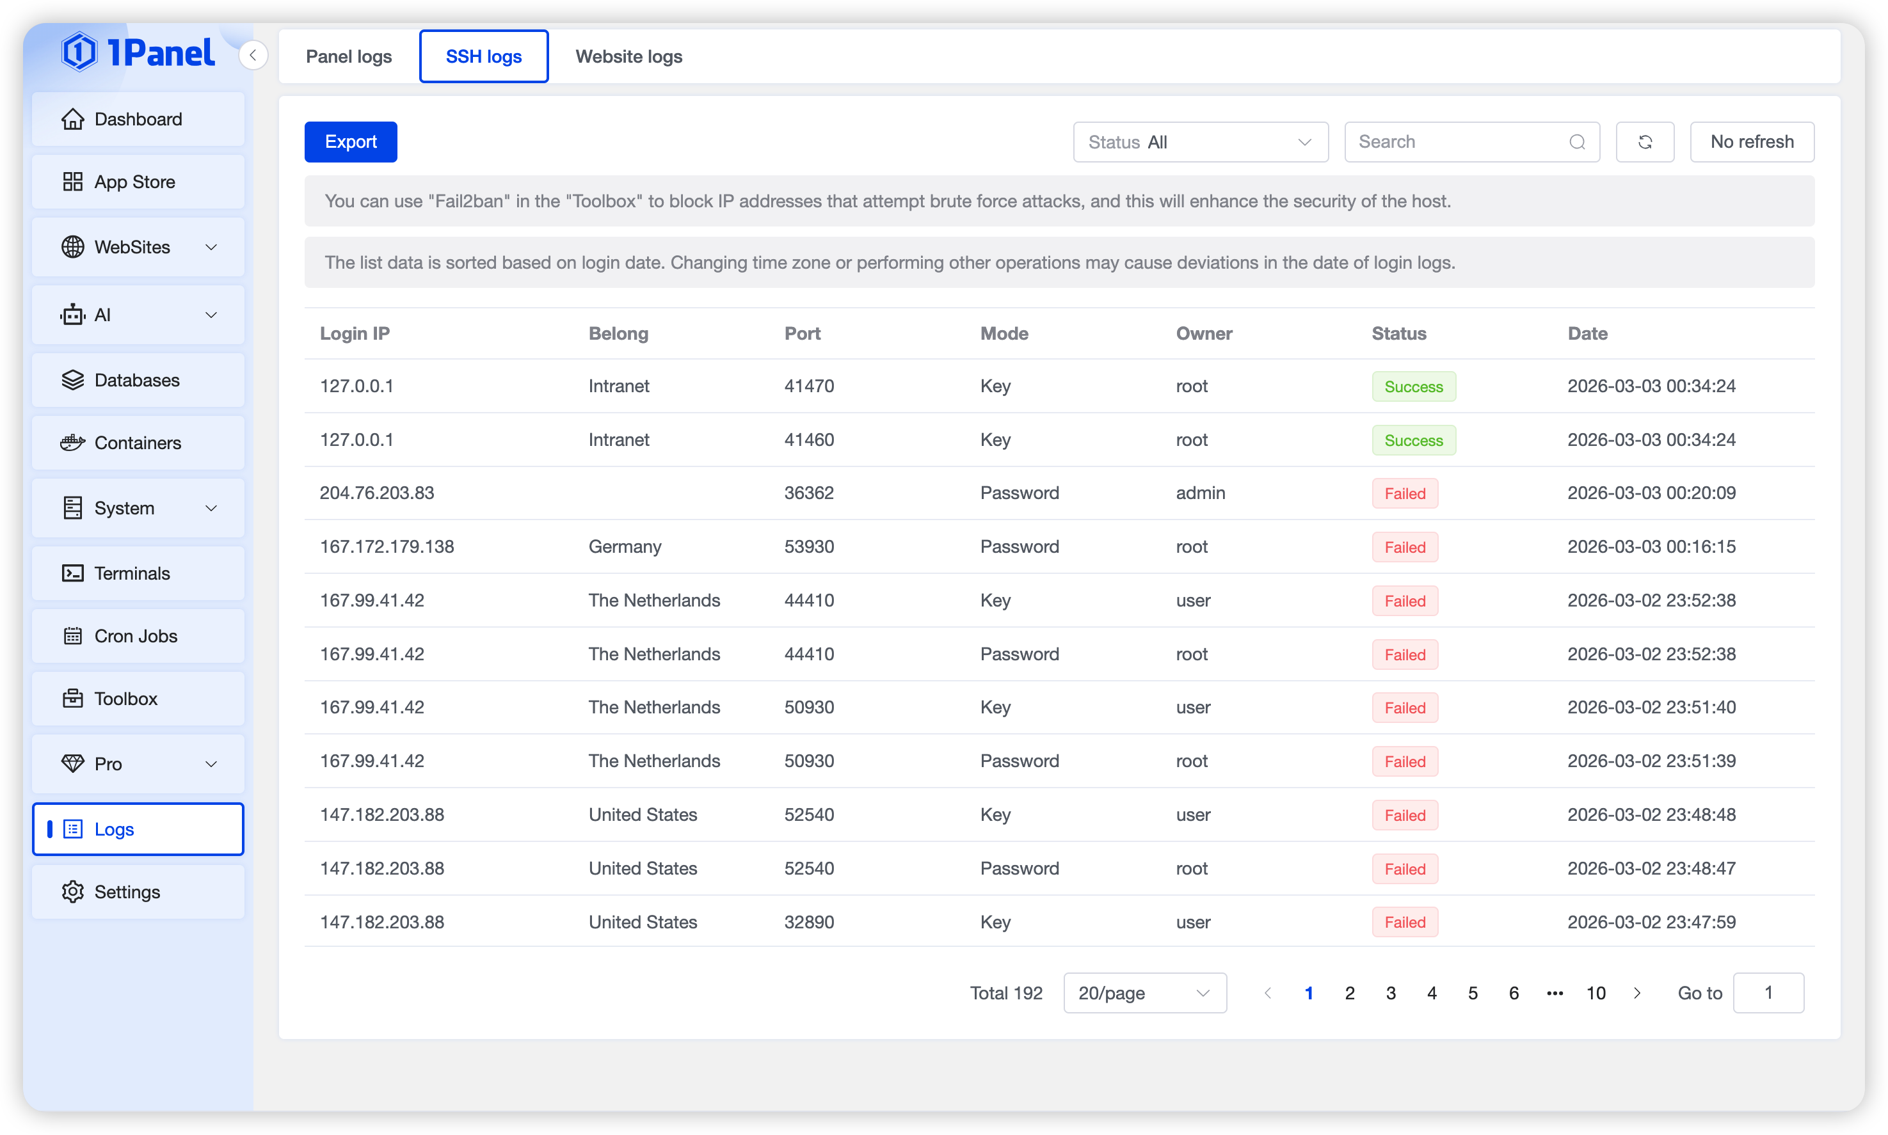Click the 1Panel logo
1888x1135 pixels.
138,52
